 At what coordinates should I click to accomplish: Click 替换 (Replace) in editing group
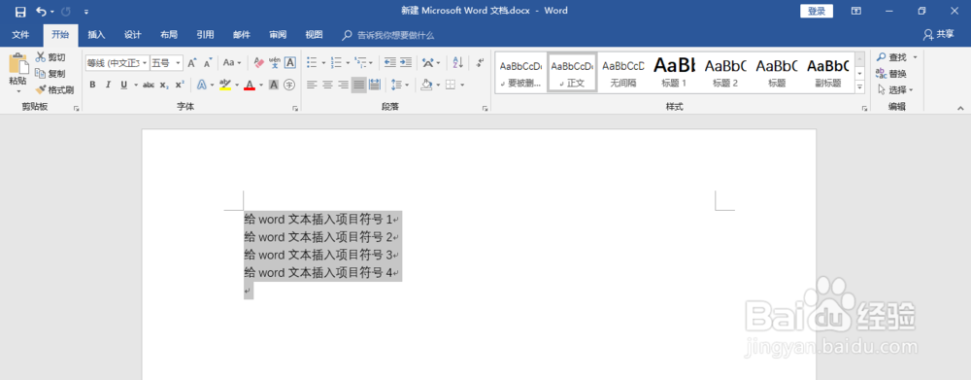tap(891, 73)
